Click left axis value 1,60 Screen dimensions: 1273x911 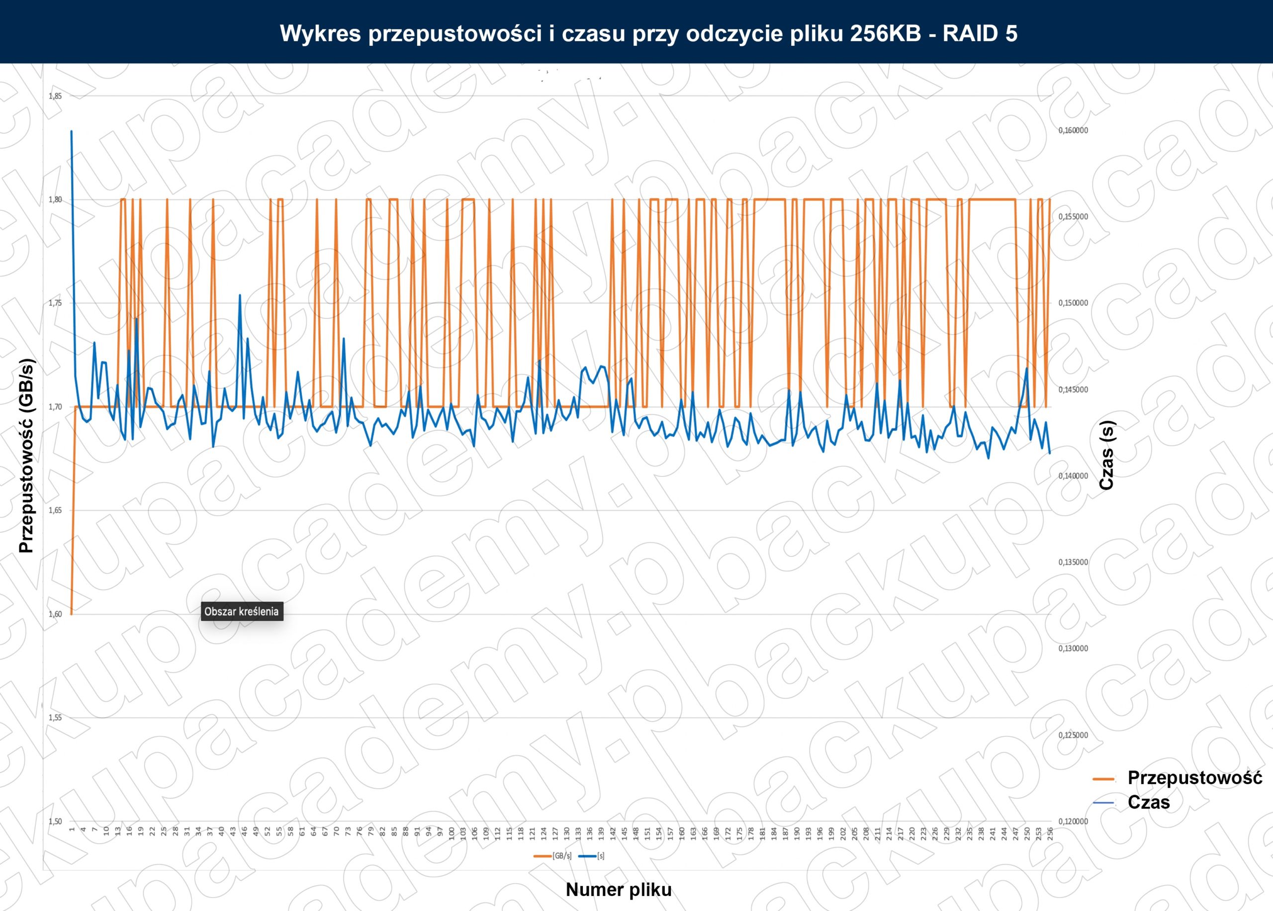55,614
